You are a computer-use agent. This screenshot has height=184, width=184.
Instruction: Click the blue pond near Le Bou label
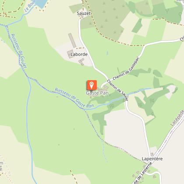point(41,4)
